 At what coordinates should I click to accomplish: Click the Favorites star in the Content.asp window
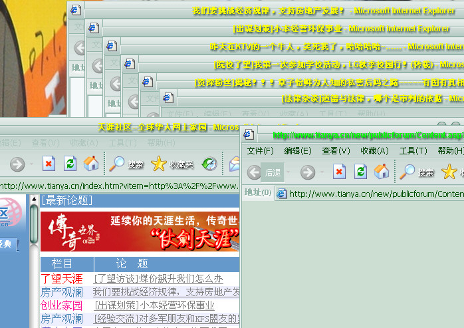click(x=449, y=172)
